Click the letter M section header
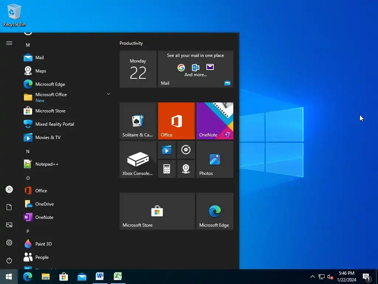Image resolution: width=378 pixels, height=284 pixels. coord(28,45)
